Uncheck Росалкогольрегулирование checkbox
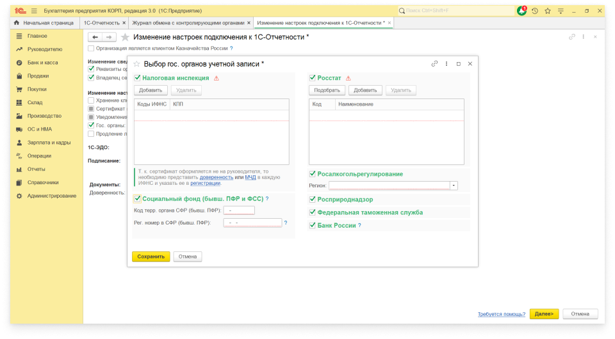This screenshot has height=339, width=615. [x=312, y=174]
